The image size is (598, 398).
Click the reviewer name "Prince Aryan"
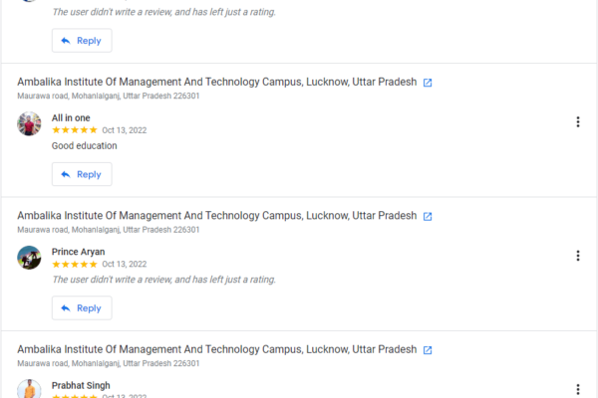tap(78, 252)
